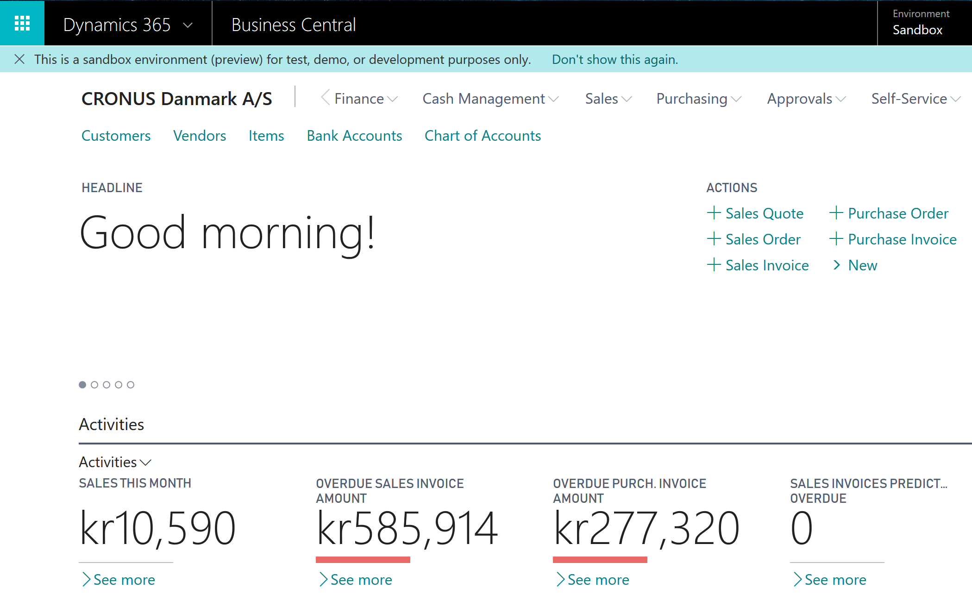Click the left navigation arrow before Finance
Image resolution: width=972 pixels, height=613 pixels.
coord(325,98)
